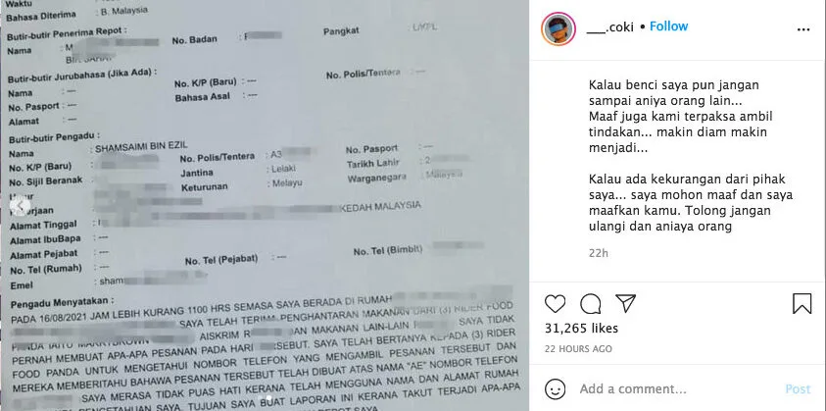
Task: Save the post with the bookmark icon
Action: (x=802, y=304)
